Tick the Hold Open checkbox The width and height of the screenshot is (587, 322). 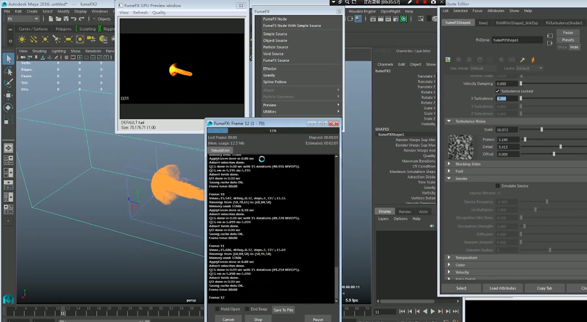(x=217, y=309)
